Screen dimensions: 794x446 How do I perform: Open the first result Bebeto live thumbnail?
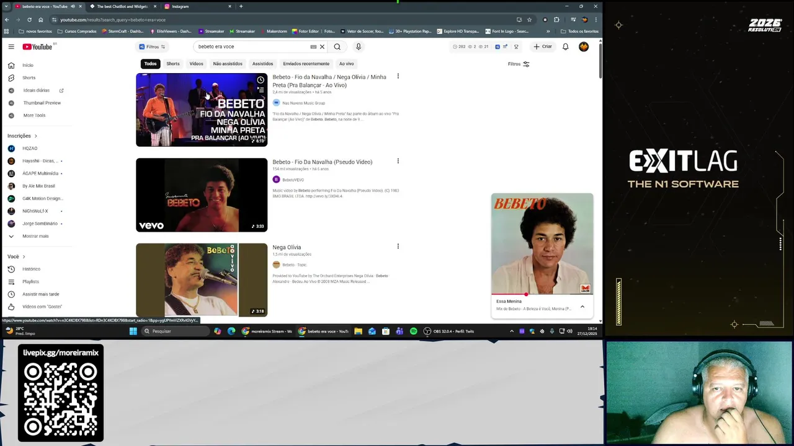202,110
